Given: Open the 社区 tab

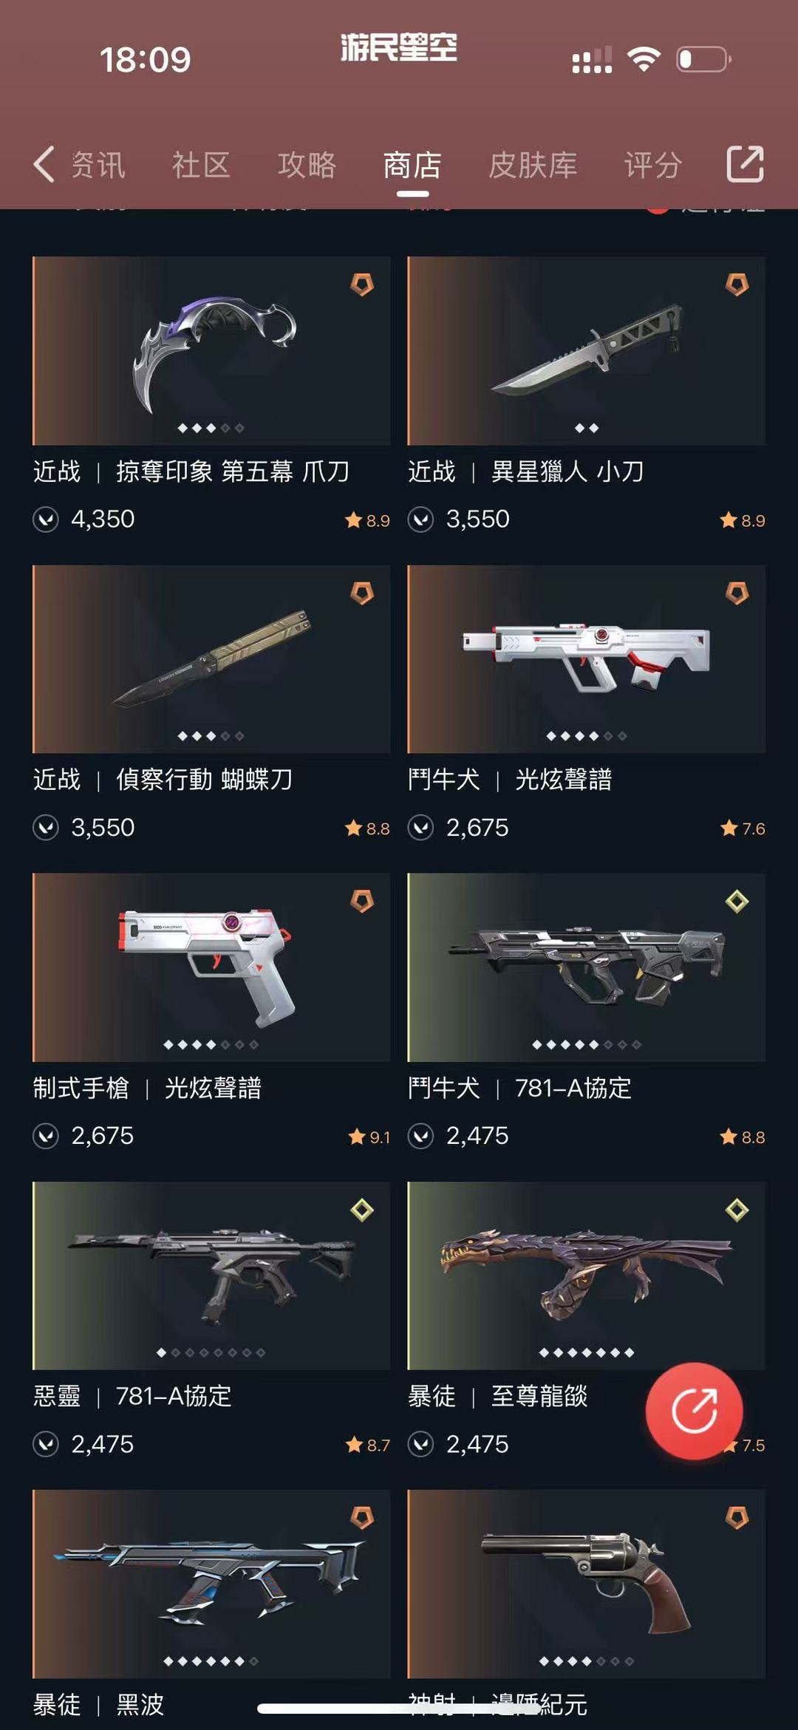Looking at the screenshot, I should tap(201, 165).
